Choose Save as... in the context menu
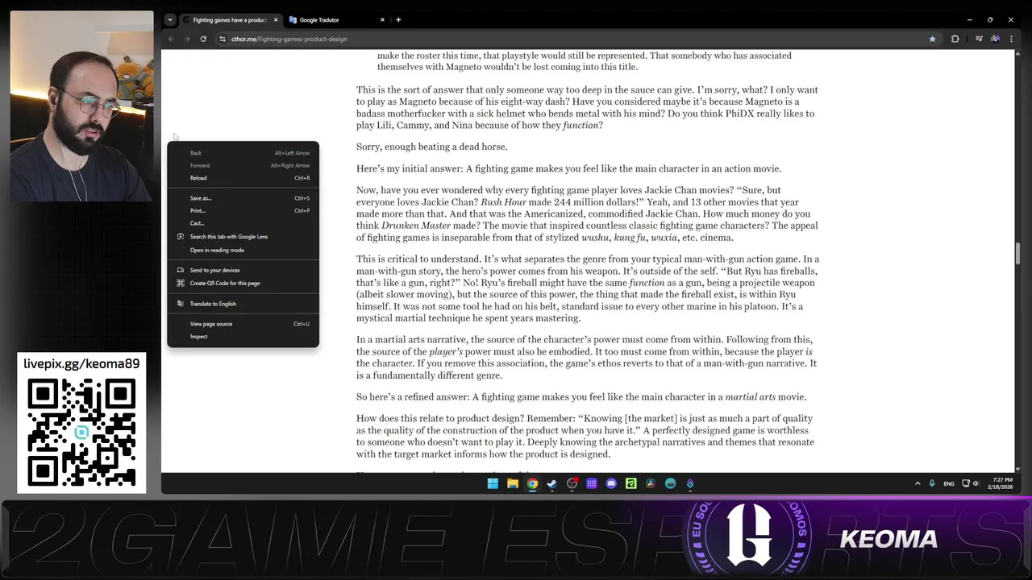This screenshot has width=1032, height=580. coord(243,198)
